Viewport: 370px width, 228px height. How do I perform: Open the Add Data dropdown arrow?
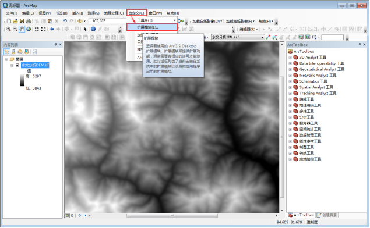(84, 21)
